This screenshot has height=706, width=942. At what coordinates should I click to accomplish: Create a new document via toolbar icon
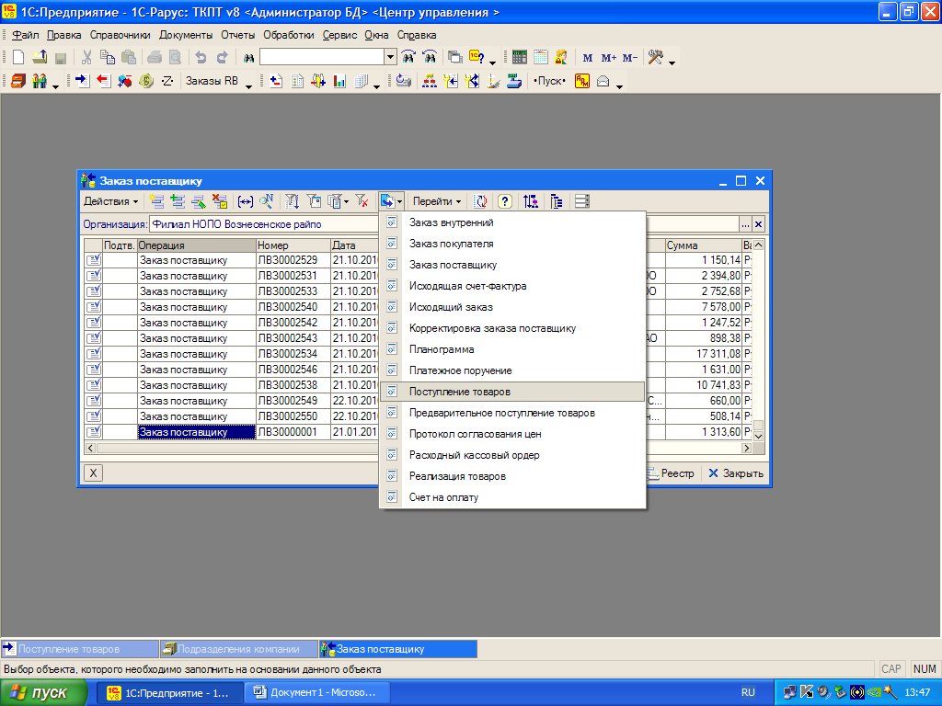tap(18, 58)
